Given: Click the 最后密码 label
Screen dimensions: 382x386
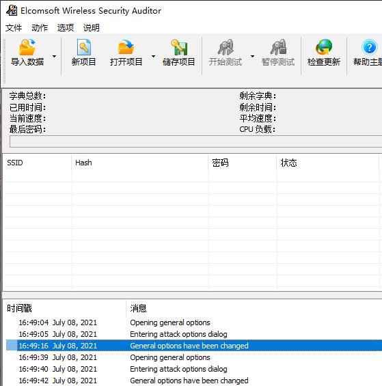Looking at the screenshot, I should pos(27,129).
